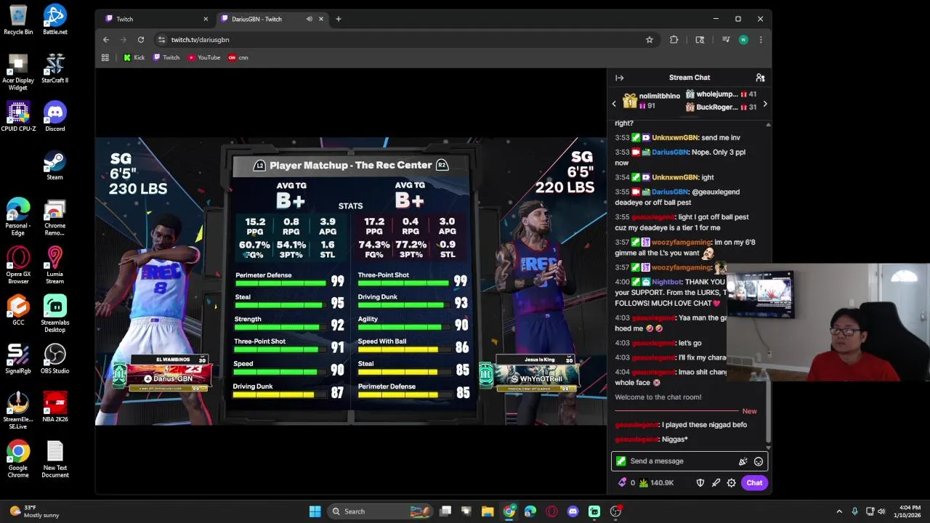The width and height of the screenshot is (930, 523).
Task: Click the taskbar microphone tray icon
Action: click(854, 511)
